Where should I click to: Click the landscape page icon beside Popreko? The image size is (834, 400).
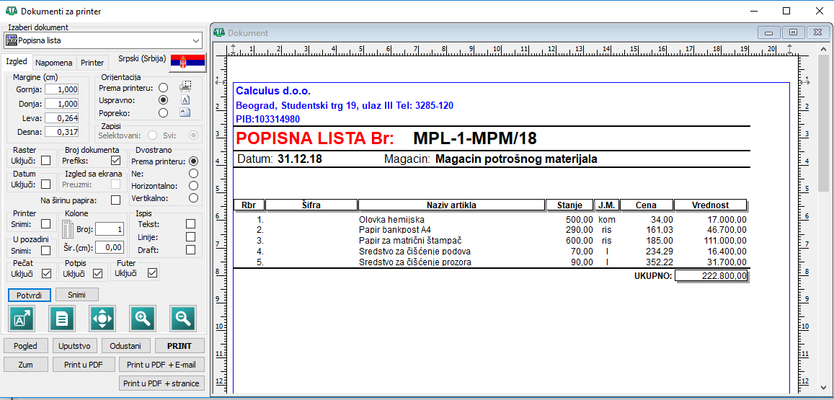click(185, 112)
